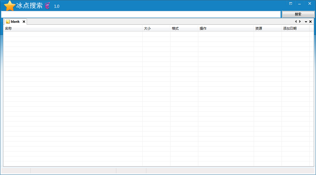Click the folder icon on the blank tab
This screenshot has height=175, width=316.
point(8,22)
